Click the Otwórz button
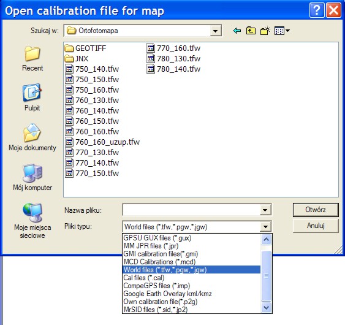Image resolution: width=345 pixels, height=325 pixels. 316,210
